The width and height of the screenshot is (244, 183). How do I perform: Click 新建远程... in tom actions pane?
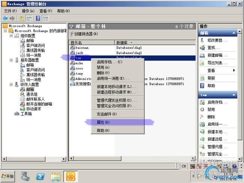coord(217,139)
